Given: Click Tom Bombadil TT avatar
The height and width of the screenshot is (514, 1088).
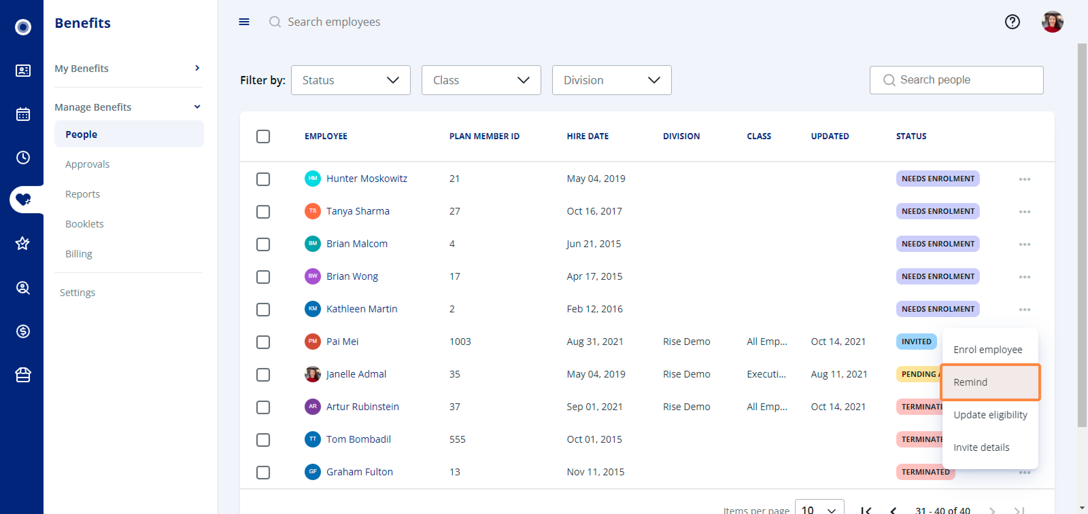Looking at the screenshot, I should click(x=312, y=439).
